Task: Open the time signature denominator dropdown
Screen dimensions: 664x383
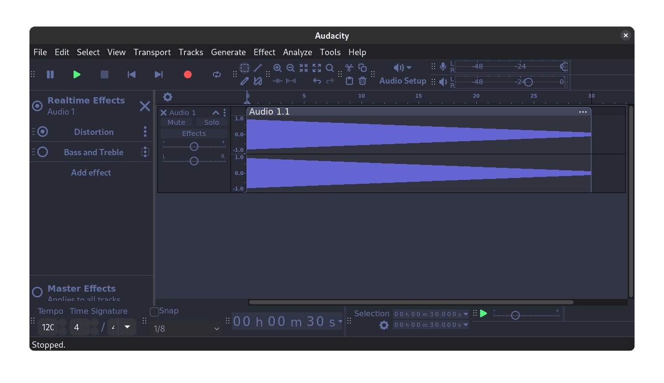Action: click(127, 327)
